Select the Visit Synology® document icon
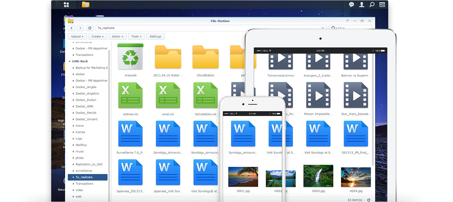Screen dimensions: 453x202 (206, 172)
